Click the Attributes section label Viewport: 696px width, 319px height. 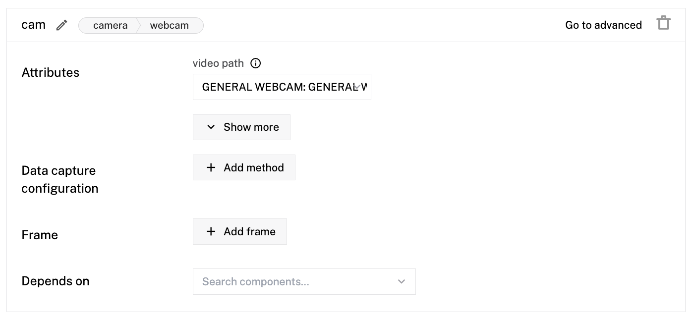tap(50, 72)
